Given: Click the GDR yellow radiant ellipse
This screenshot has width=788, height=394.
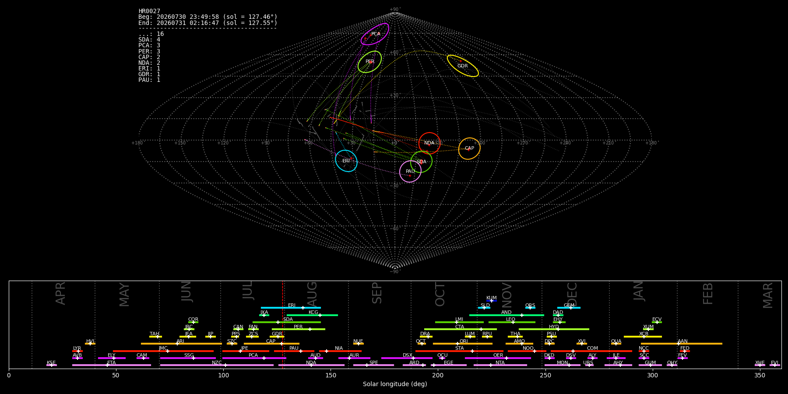Looking at the screenshot, I should [463, 66].
